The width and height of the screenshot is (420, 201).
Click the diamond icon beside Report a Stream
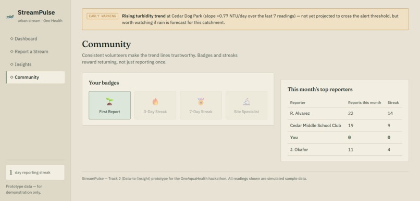pos(11,51)
